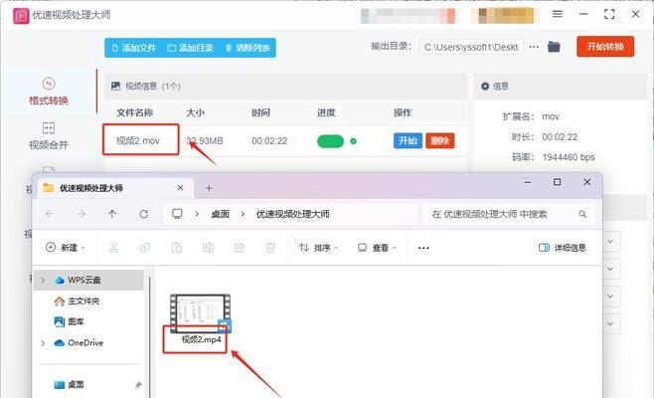
Task: Close the Explorer tab 优速视频处理大师
Action: coord(180,188)
